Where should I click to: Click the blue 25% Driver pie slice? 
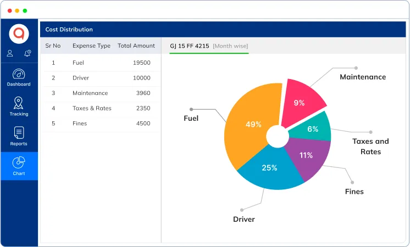tap(268, 169)
